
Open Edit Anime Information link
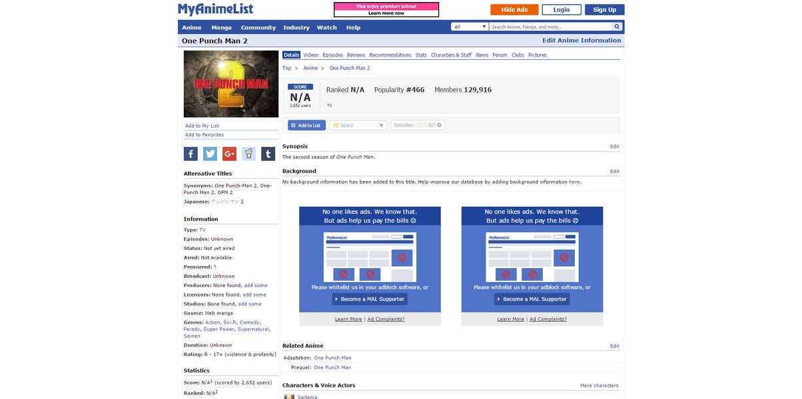pos(582,41)
